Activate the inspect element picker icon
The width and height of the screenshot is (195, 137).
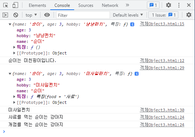[x=5, y=5]
